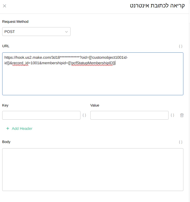Click the plus icon next to Add Header

pos(8,128)
